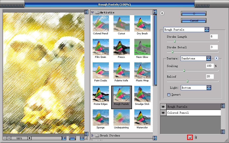Click filter list scroll up arrow
229x143 pixels.
(155, 12)
